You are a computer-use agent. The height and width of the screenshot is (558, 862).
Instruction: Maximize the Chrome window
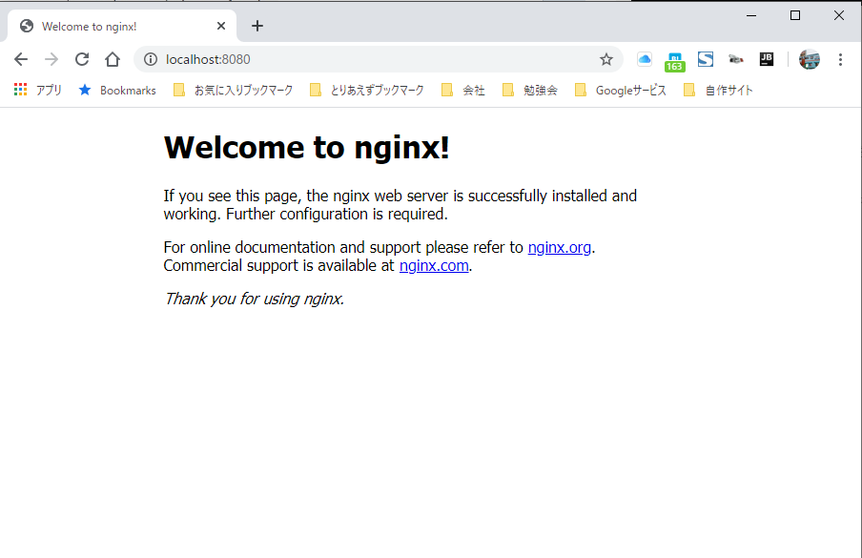(x=795, y=15)
